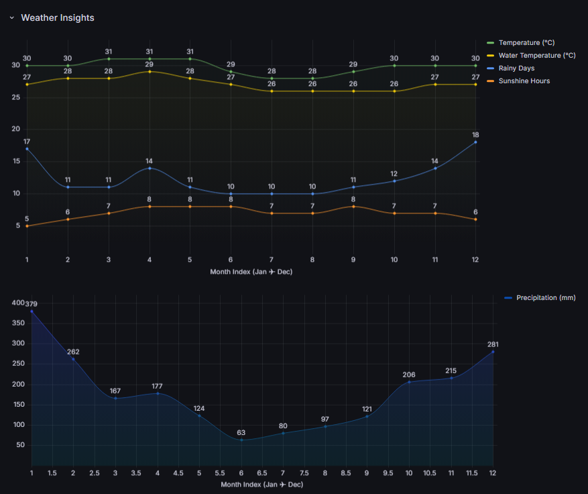
Task: Collapse the Weather Insights row chevron
Action: (11, 18)
